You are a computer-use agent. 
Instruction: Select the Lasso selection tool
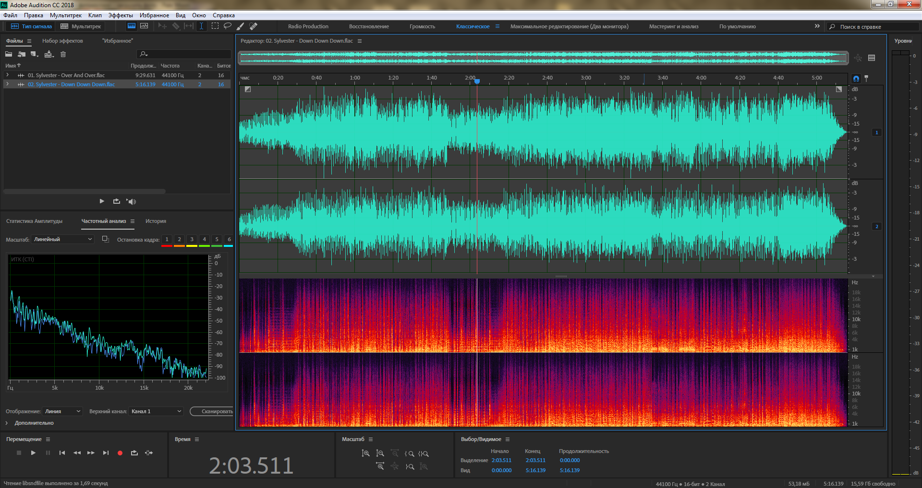(228, 26)
